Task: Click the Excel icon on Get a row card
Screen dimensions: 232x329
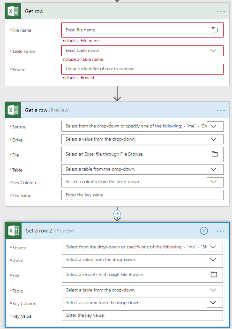Action: pos(13,110)
